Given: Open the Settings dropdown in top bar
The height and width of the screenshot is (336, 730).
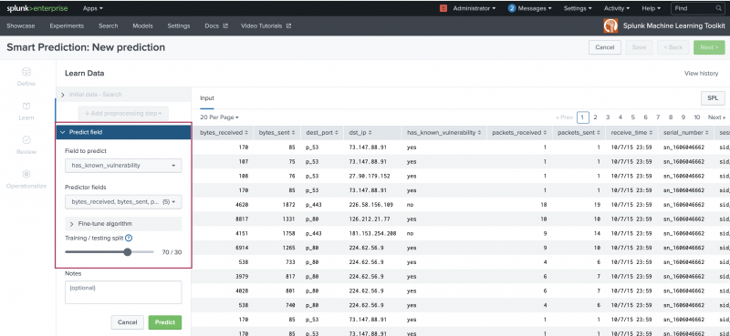Looking at the screenshot, I should tap(578, 8).
